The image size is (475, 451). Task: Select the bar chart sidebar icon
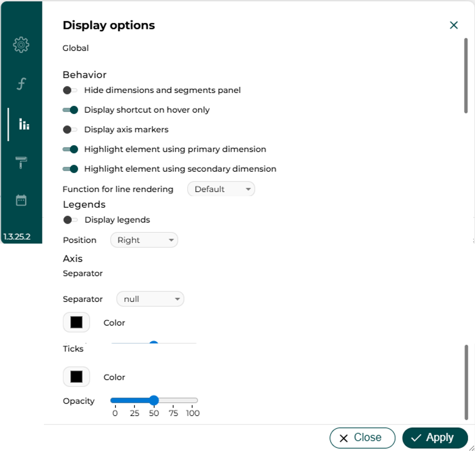[24, 124]
